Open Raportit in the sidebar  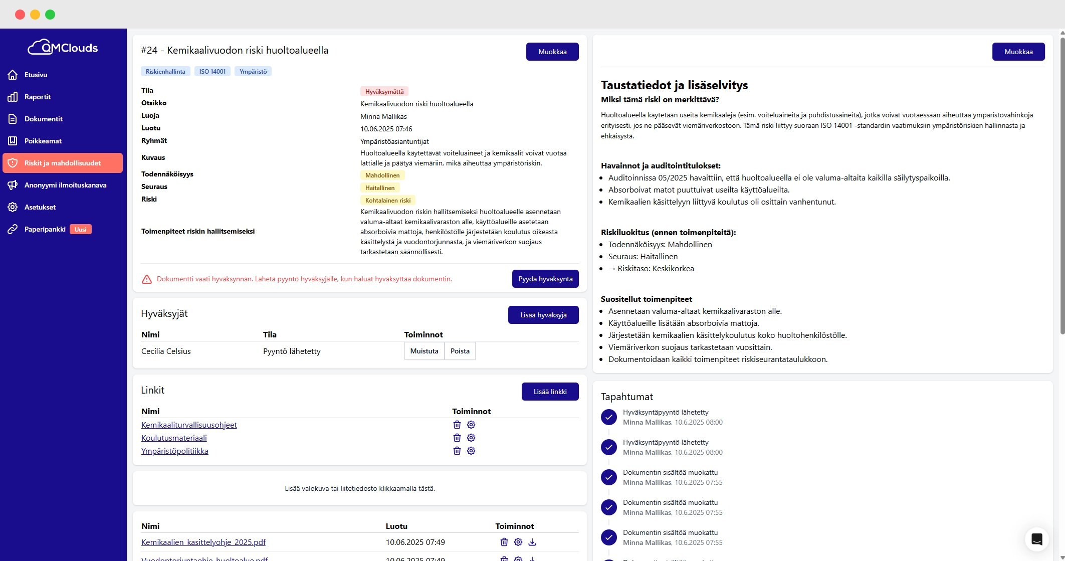click(38, 97)
